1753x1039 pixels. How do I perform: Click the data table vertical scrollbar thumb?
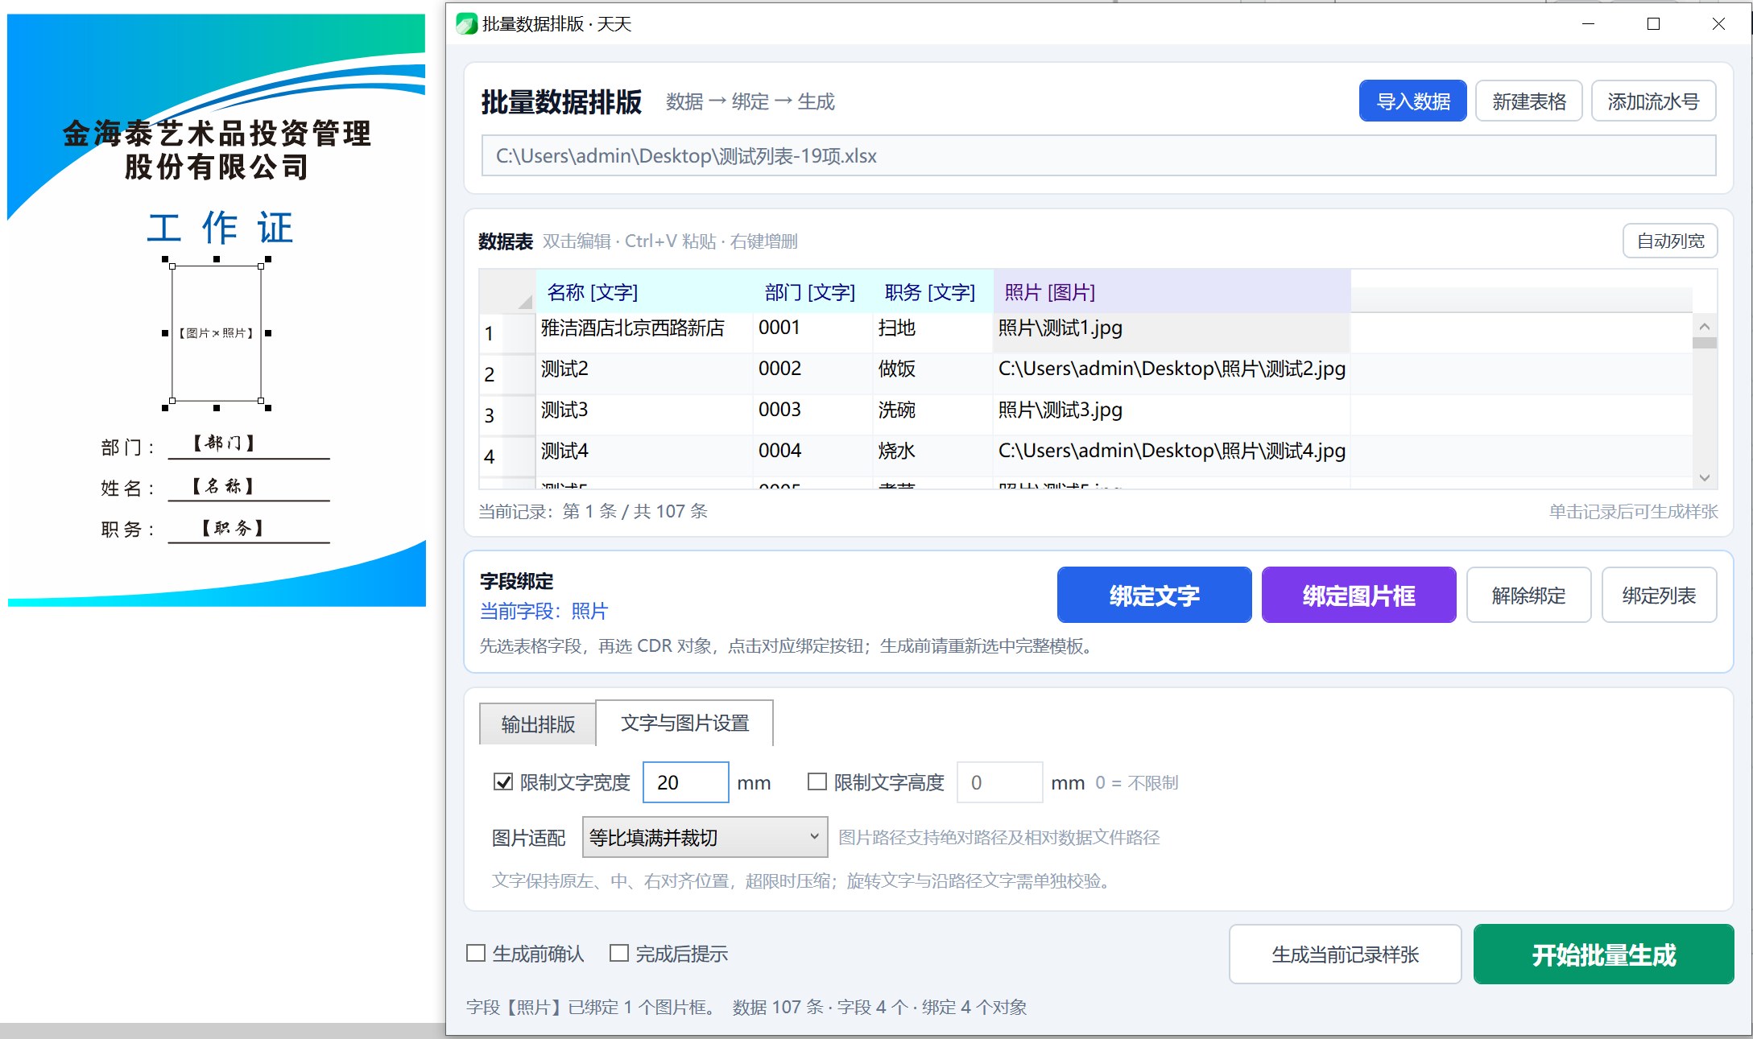click(x=1704, y=343)
